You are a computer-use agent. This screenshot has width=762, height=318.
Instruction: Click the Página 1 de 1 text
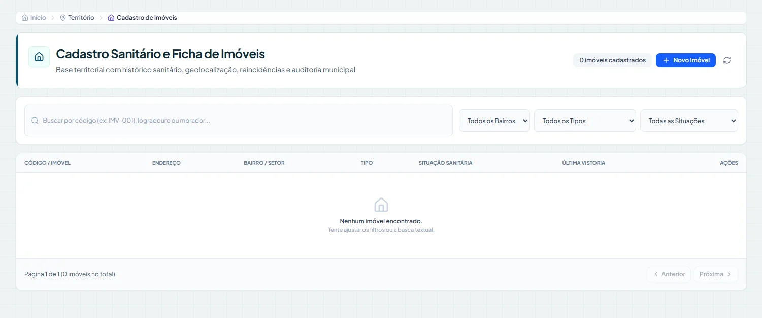pyautogui.click(x=70, y=274)
